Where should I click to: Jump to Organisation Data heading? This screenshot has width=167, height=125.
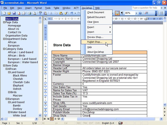[16, 36]
